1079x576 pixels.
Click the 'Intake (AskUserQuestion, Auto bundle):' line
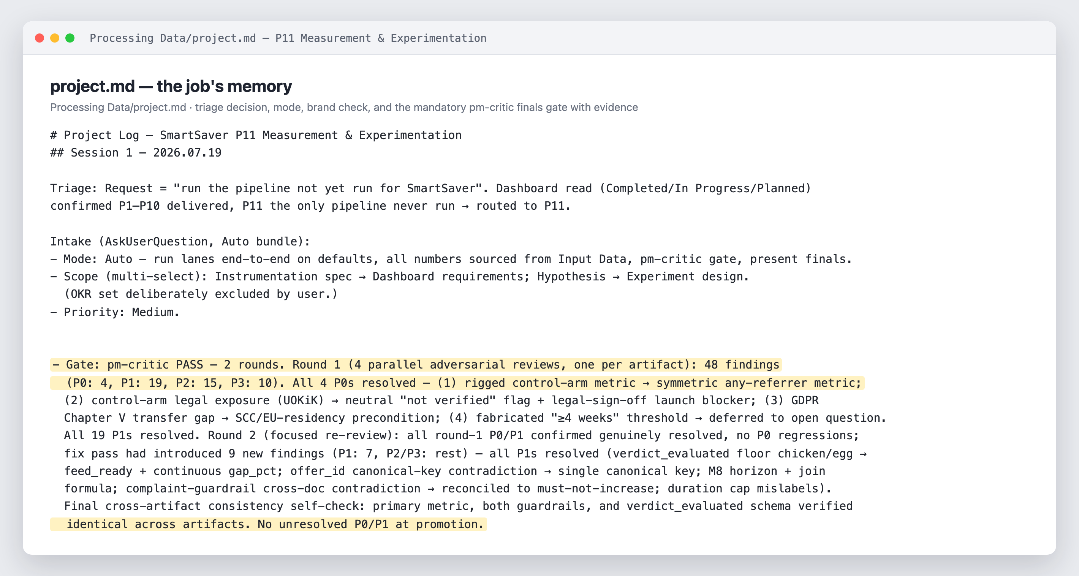coord(180,242)
